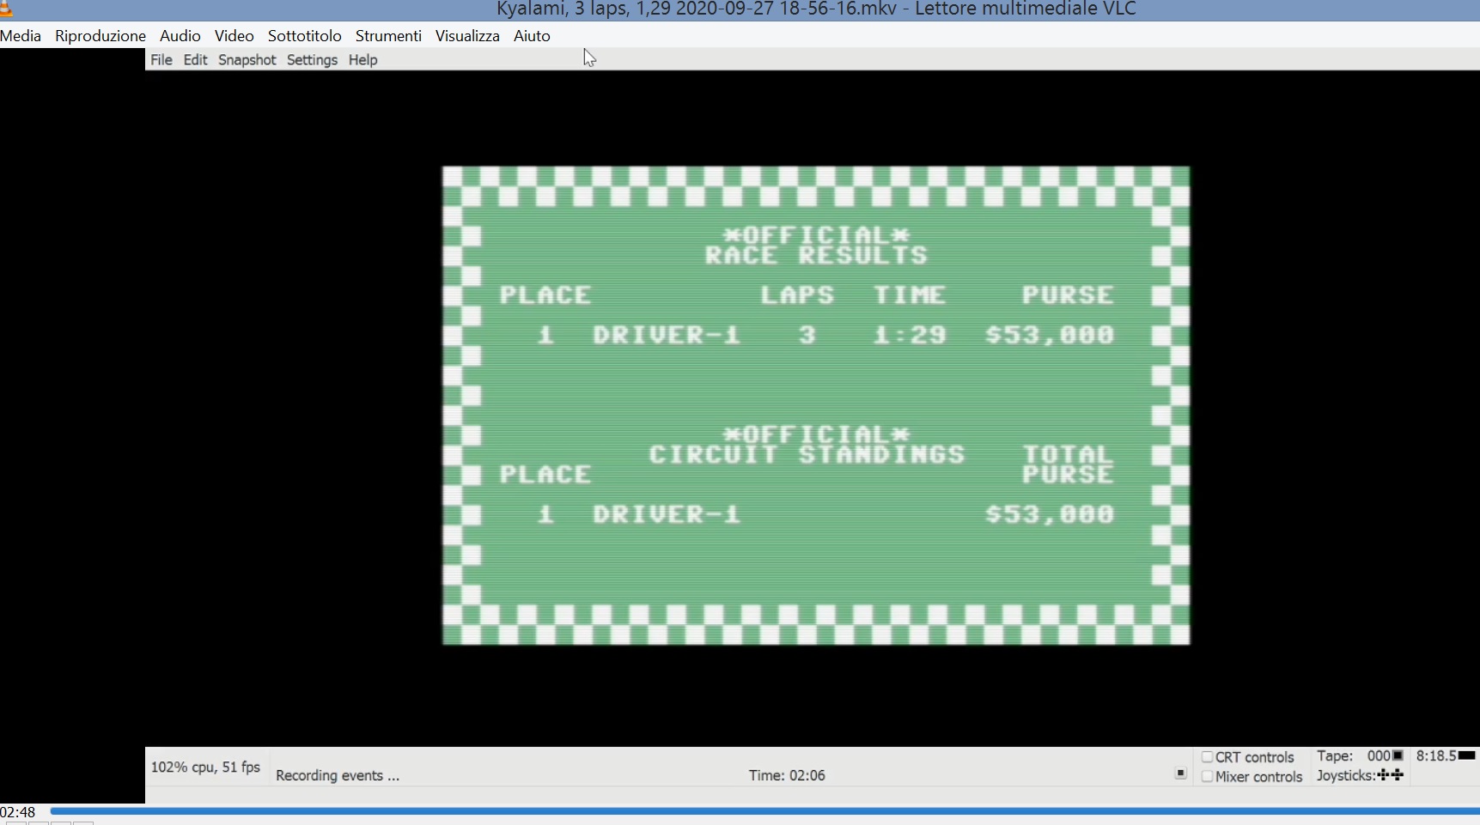The width and height of the screenshot is (1480, 825).
Task: Open the emulator Settings menu
Action: tap(312, 60)
